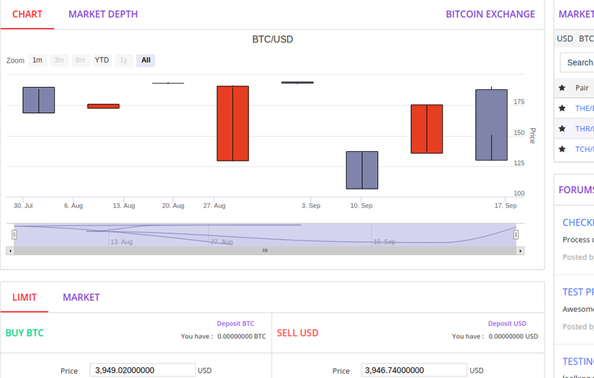Click the navigator scrollbar grip handle
This screenshot has width=594, height=378.
(x=265, y=251)
